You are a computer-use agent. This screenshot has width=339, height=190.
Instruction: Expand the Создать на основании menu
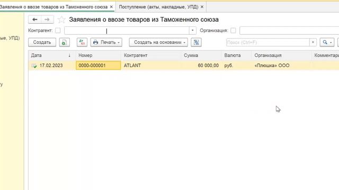coord(158,42)
